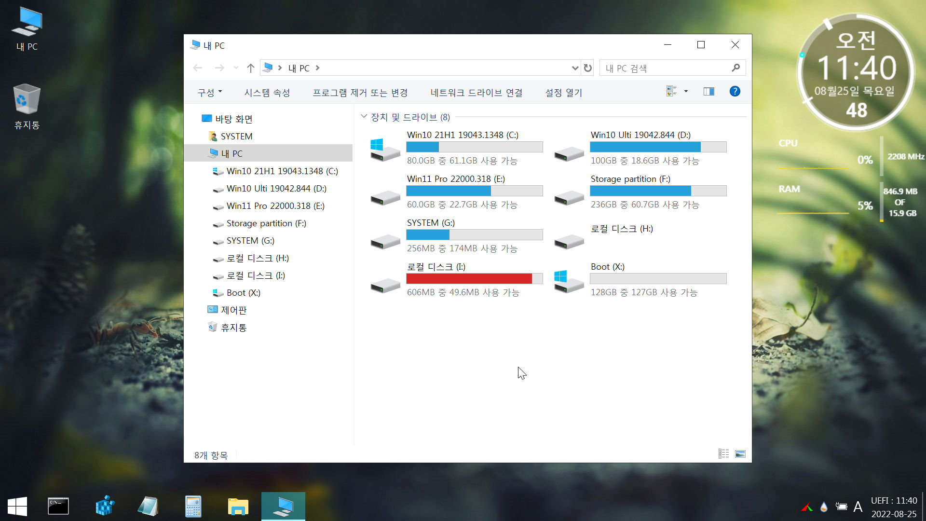
Task: Click the desktop clock widget
Action: point(856,72)
